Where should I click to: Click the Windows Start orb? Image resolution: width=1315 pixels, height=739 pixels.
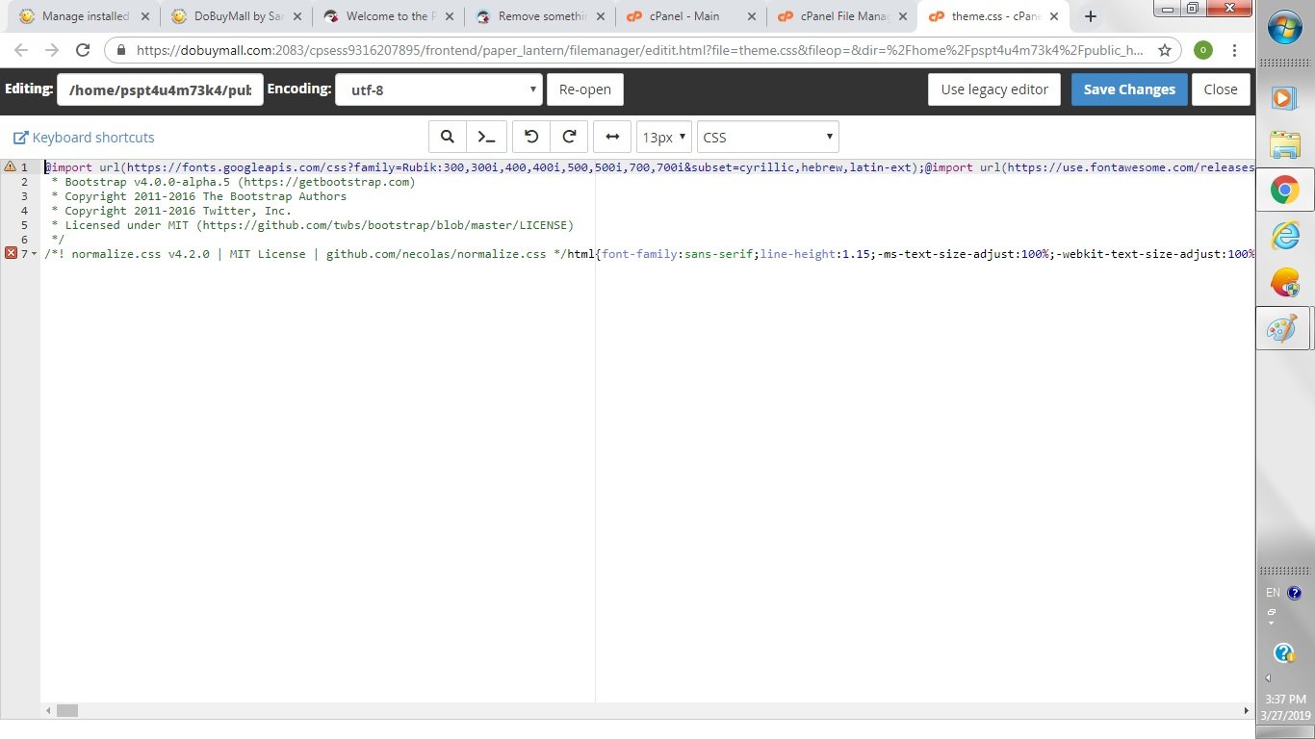1285,29
